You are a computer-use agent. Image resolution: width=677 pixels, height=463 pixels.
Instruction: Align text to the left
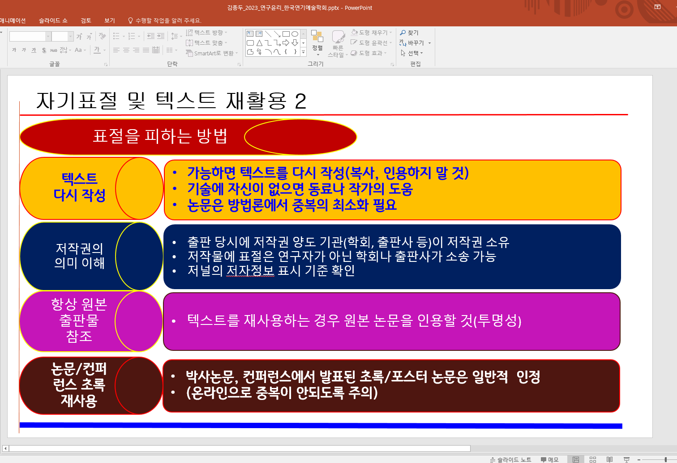pos(116,50)
